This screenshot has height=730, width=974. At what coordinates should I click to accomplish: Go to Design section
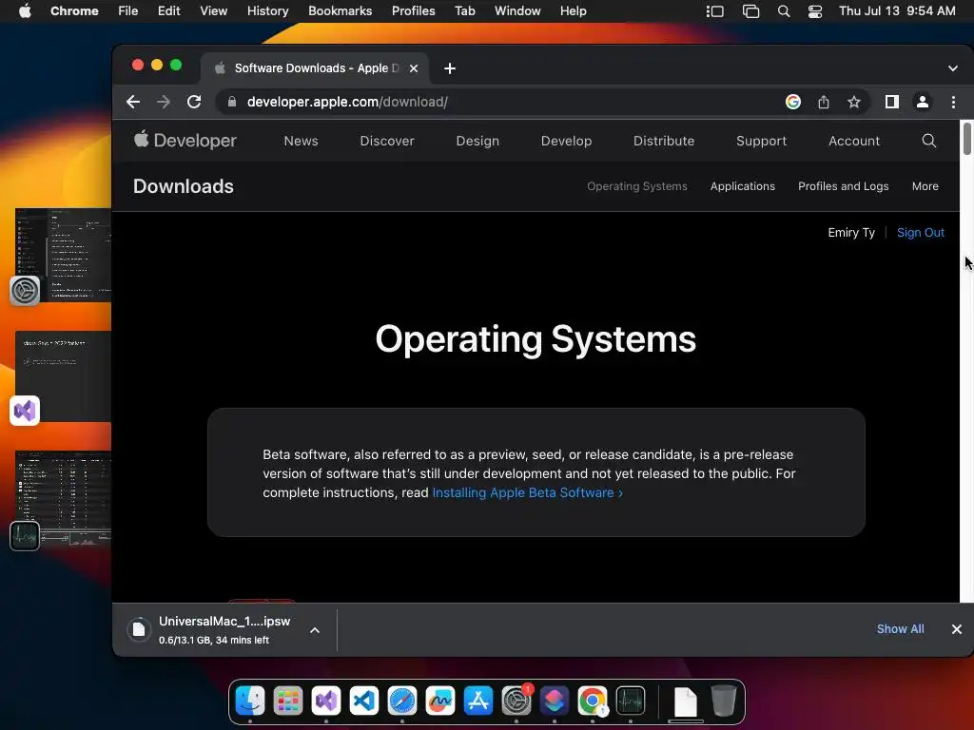477,141
